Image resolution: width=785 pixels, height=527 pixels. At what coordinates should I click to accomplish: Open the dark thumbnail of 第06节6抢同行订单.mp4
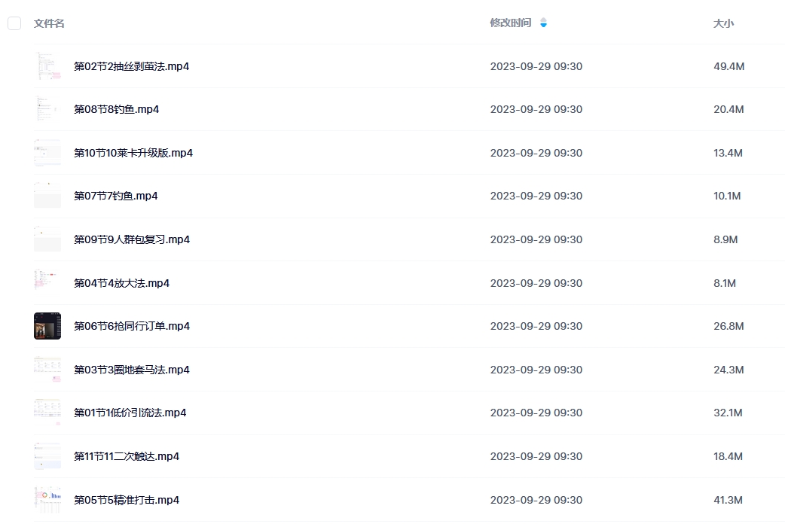[47, 326]
